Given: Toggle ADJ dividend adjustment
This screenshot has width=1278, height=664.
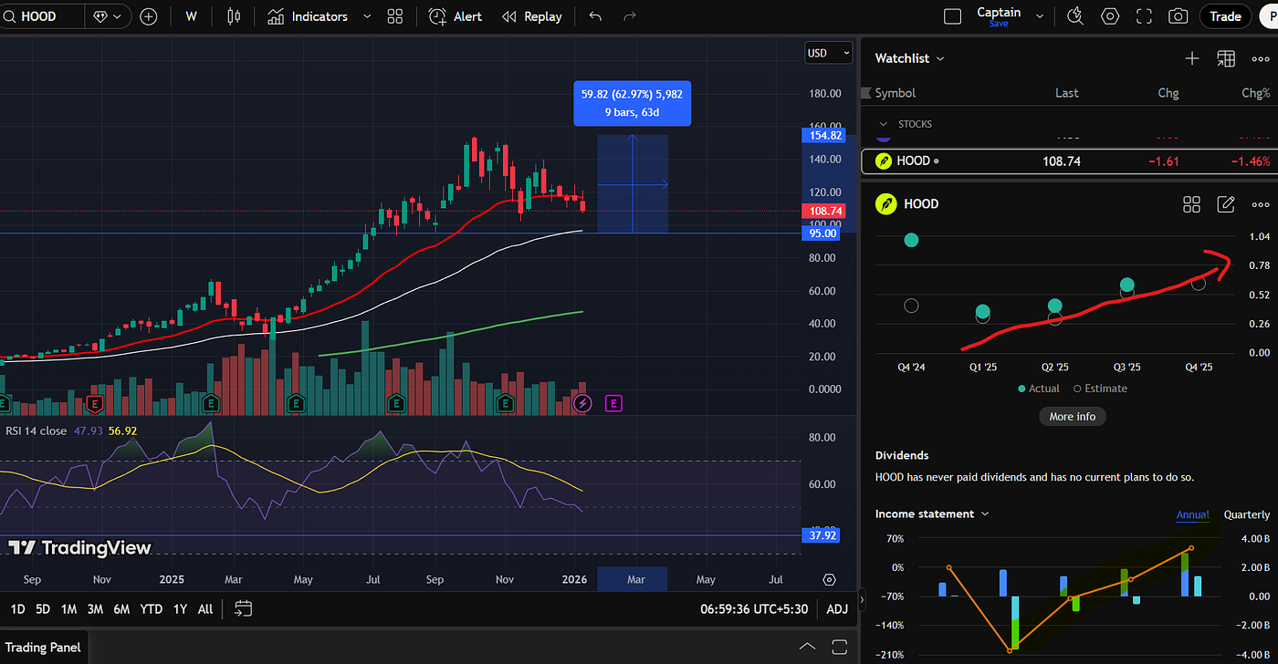Looking at the screenshot, I should [x=837, y=609].
